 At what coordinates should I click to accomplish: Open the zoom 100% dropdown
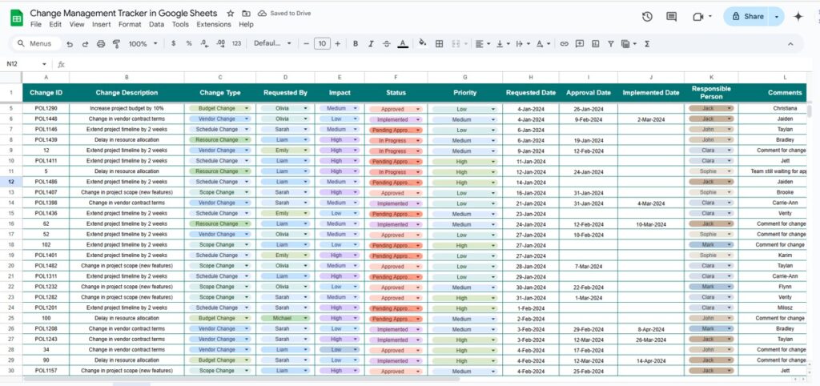click(x=143, y=44)
